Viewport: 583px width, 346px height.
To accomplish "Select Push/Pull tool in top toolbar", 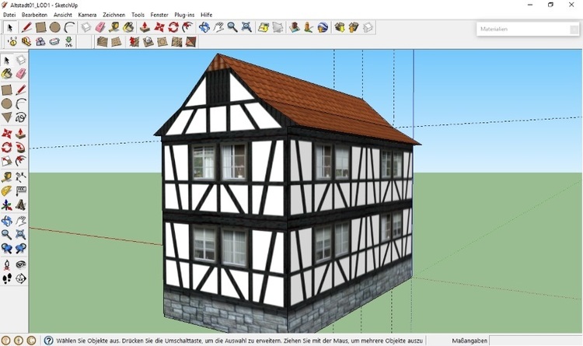I will pyautogui.click(x=145, y=27).
